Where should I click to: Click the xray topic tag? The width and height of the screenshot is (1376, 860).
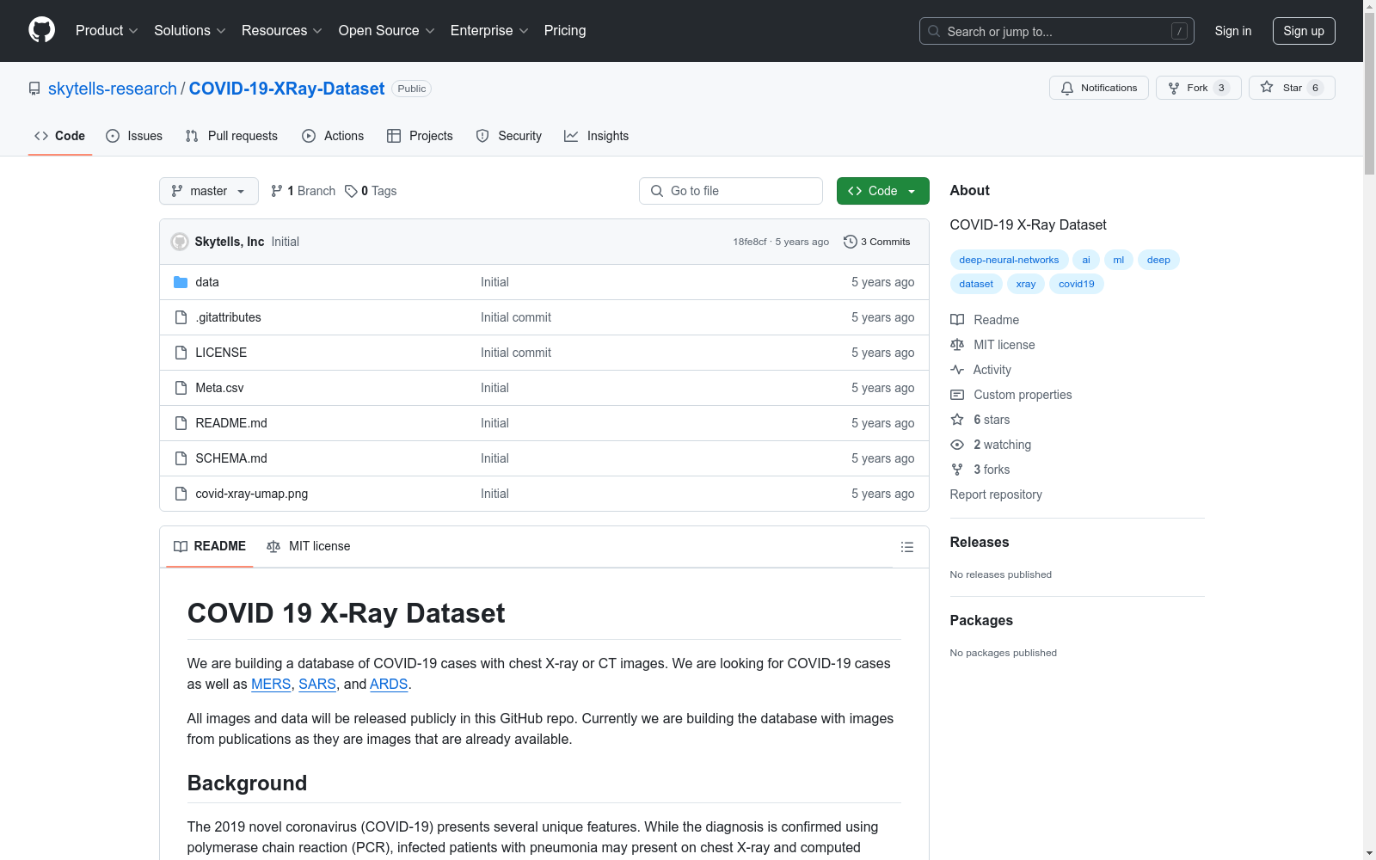1026,284
